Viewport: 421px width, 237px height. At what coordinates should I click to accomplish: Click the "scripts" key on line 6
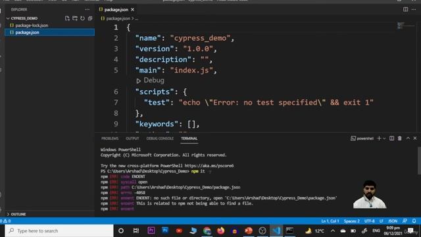click(155, 92)
